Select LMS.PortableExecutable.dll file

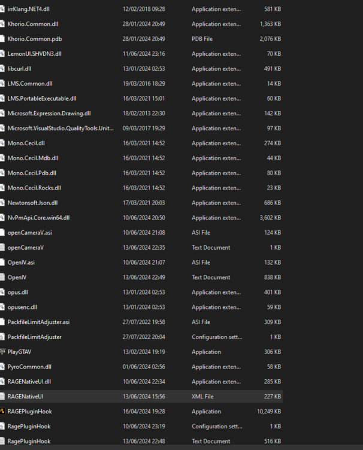(42, 99)
